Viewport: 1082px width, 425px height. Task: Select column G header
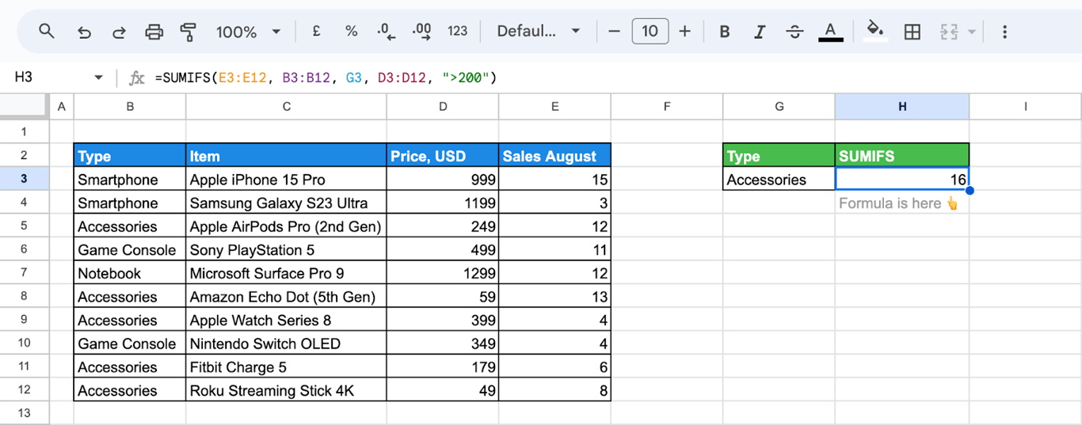[x=779, y=106]
